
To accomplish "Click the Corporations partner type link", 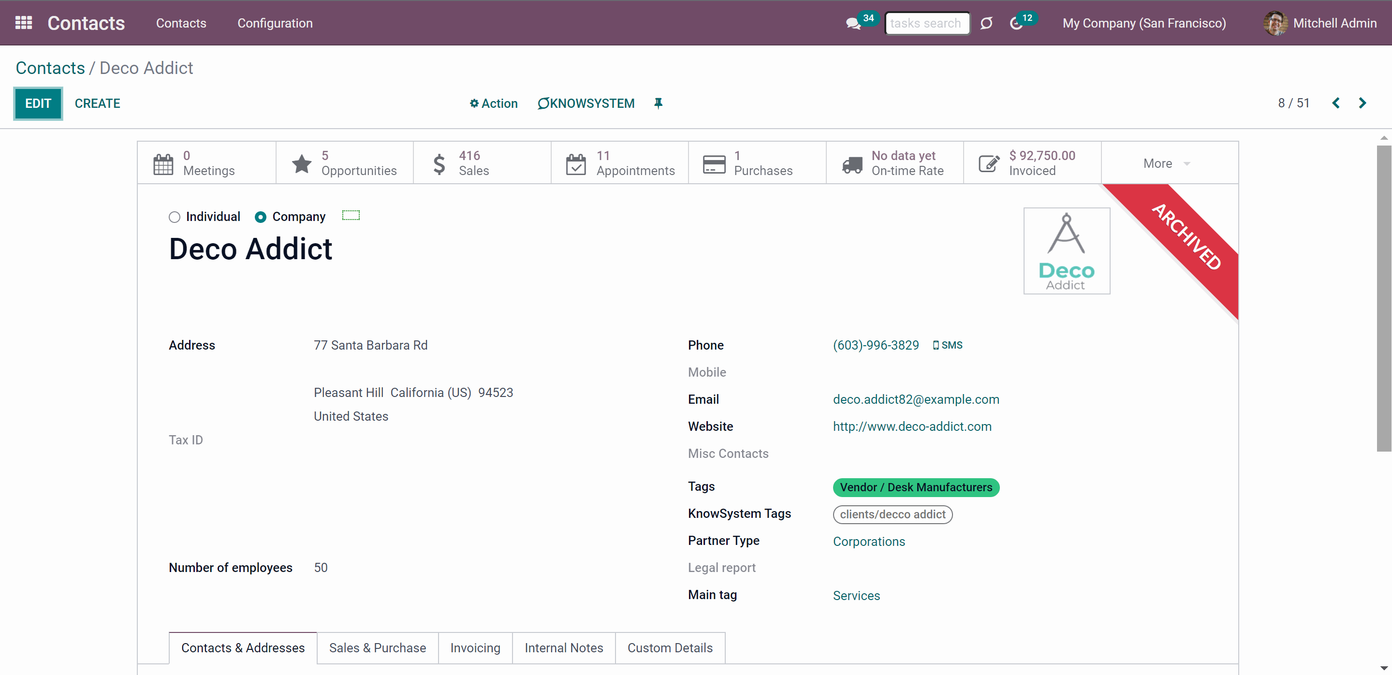I will 869,542.
